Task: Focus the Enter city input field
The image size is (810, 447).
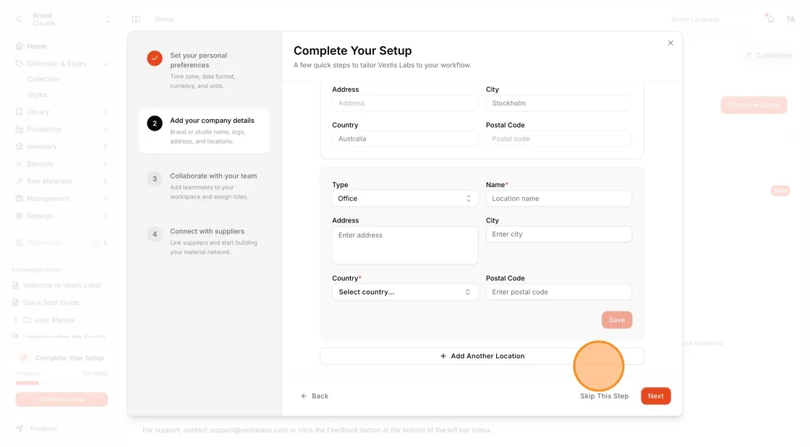Action: pos(558,234)
